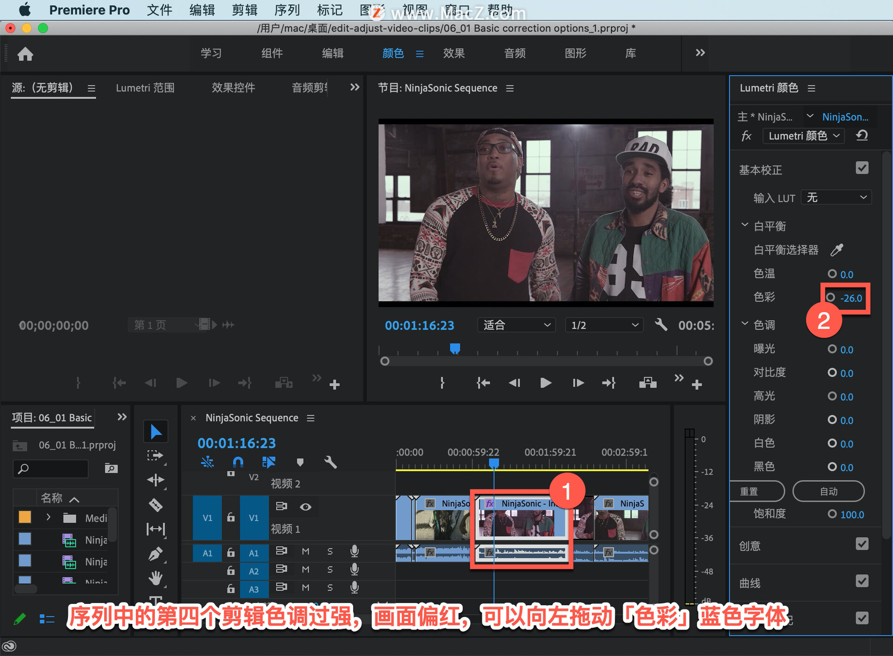Open the 序列 menu
Image resolution: width=893 pixels, height=656 pixels.
pyautogui.click(x=287, y=10)
